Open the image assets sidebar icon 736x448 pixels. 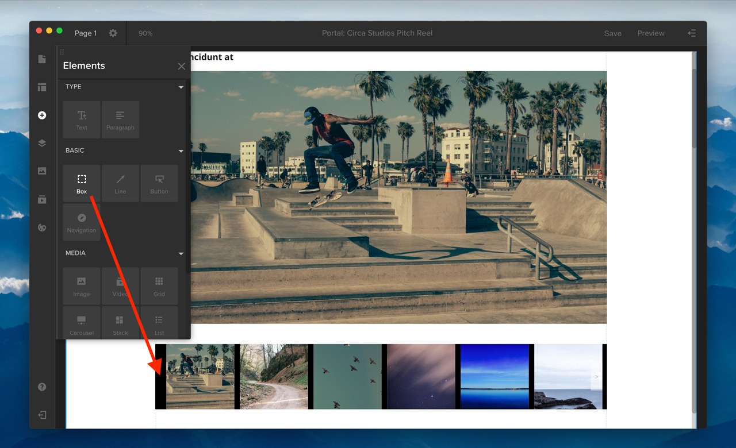[42, 171]
